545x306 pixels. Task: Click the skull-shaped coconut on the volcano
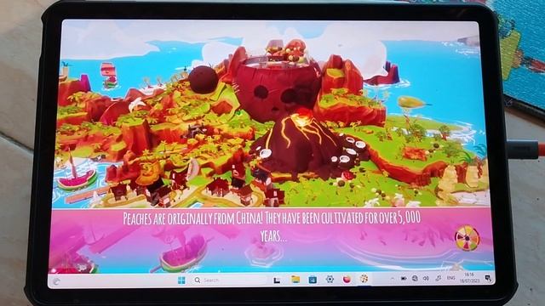[277, 88]
